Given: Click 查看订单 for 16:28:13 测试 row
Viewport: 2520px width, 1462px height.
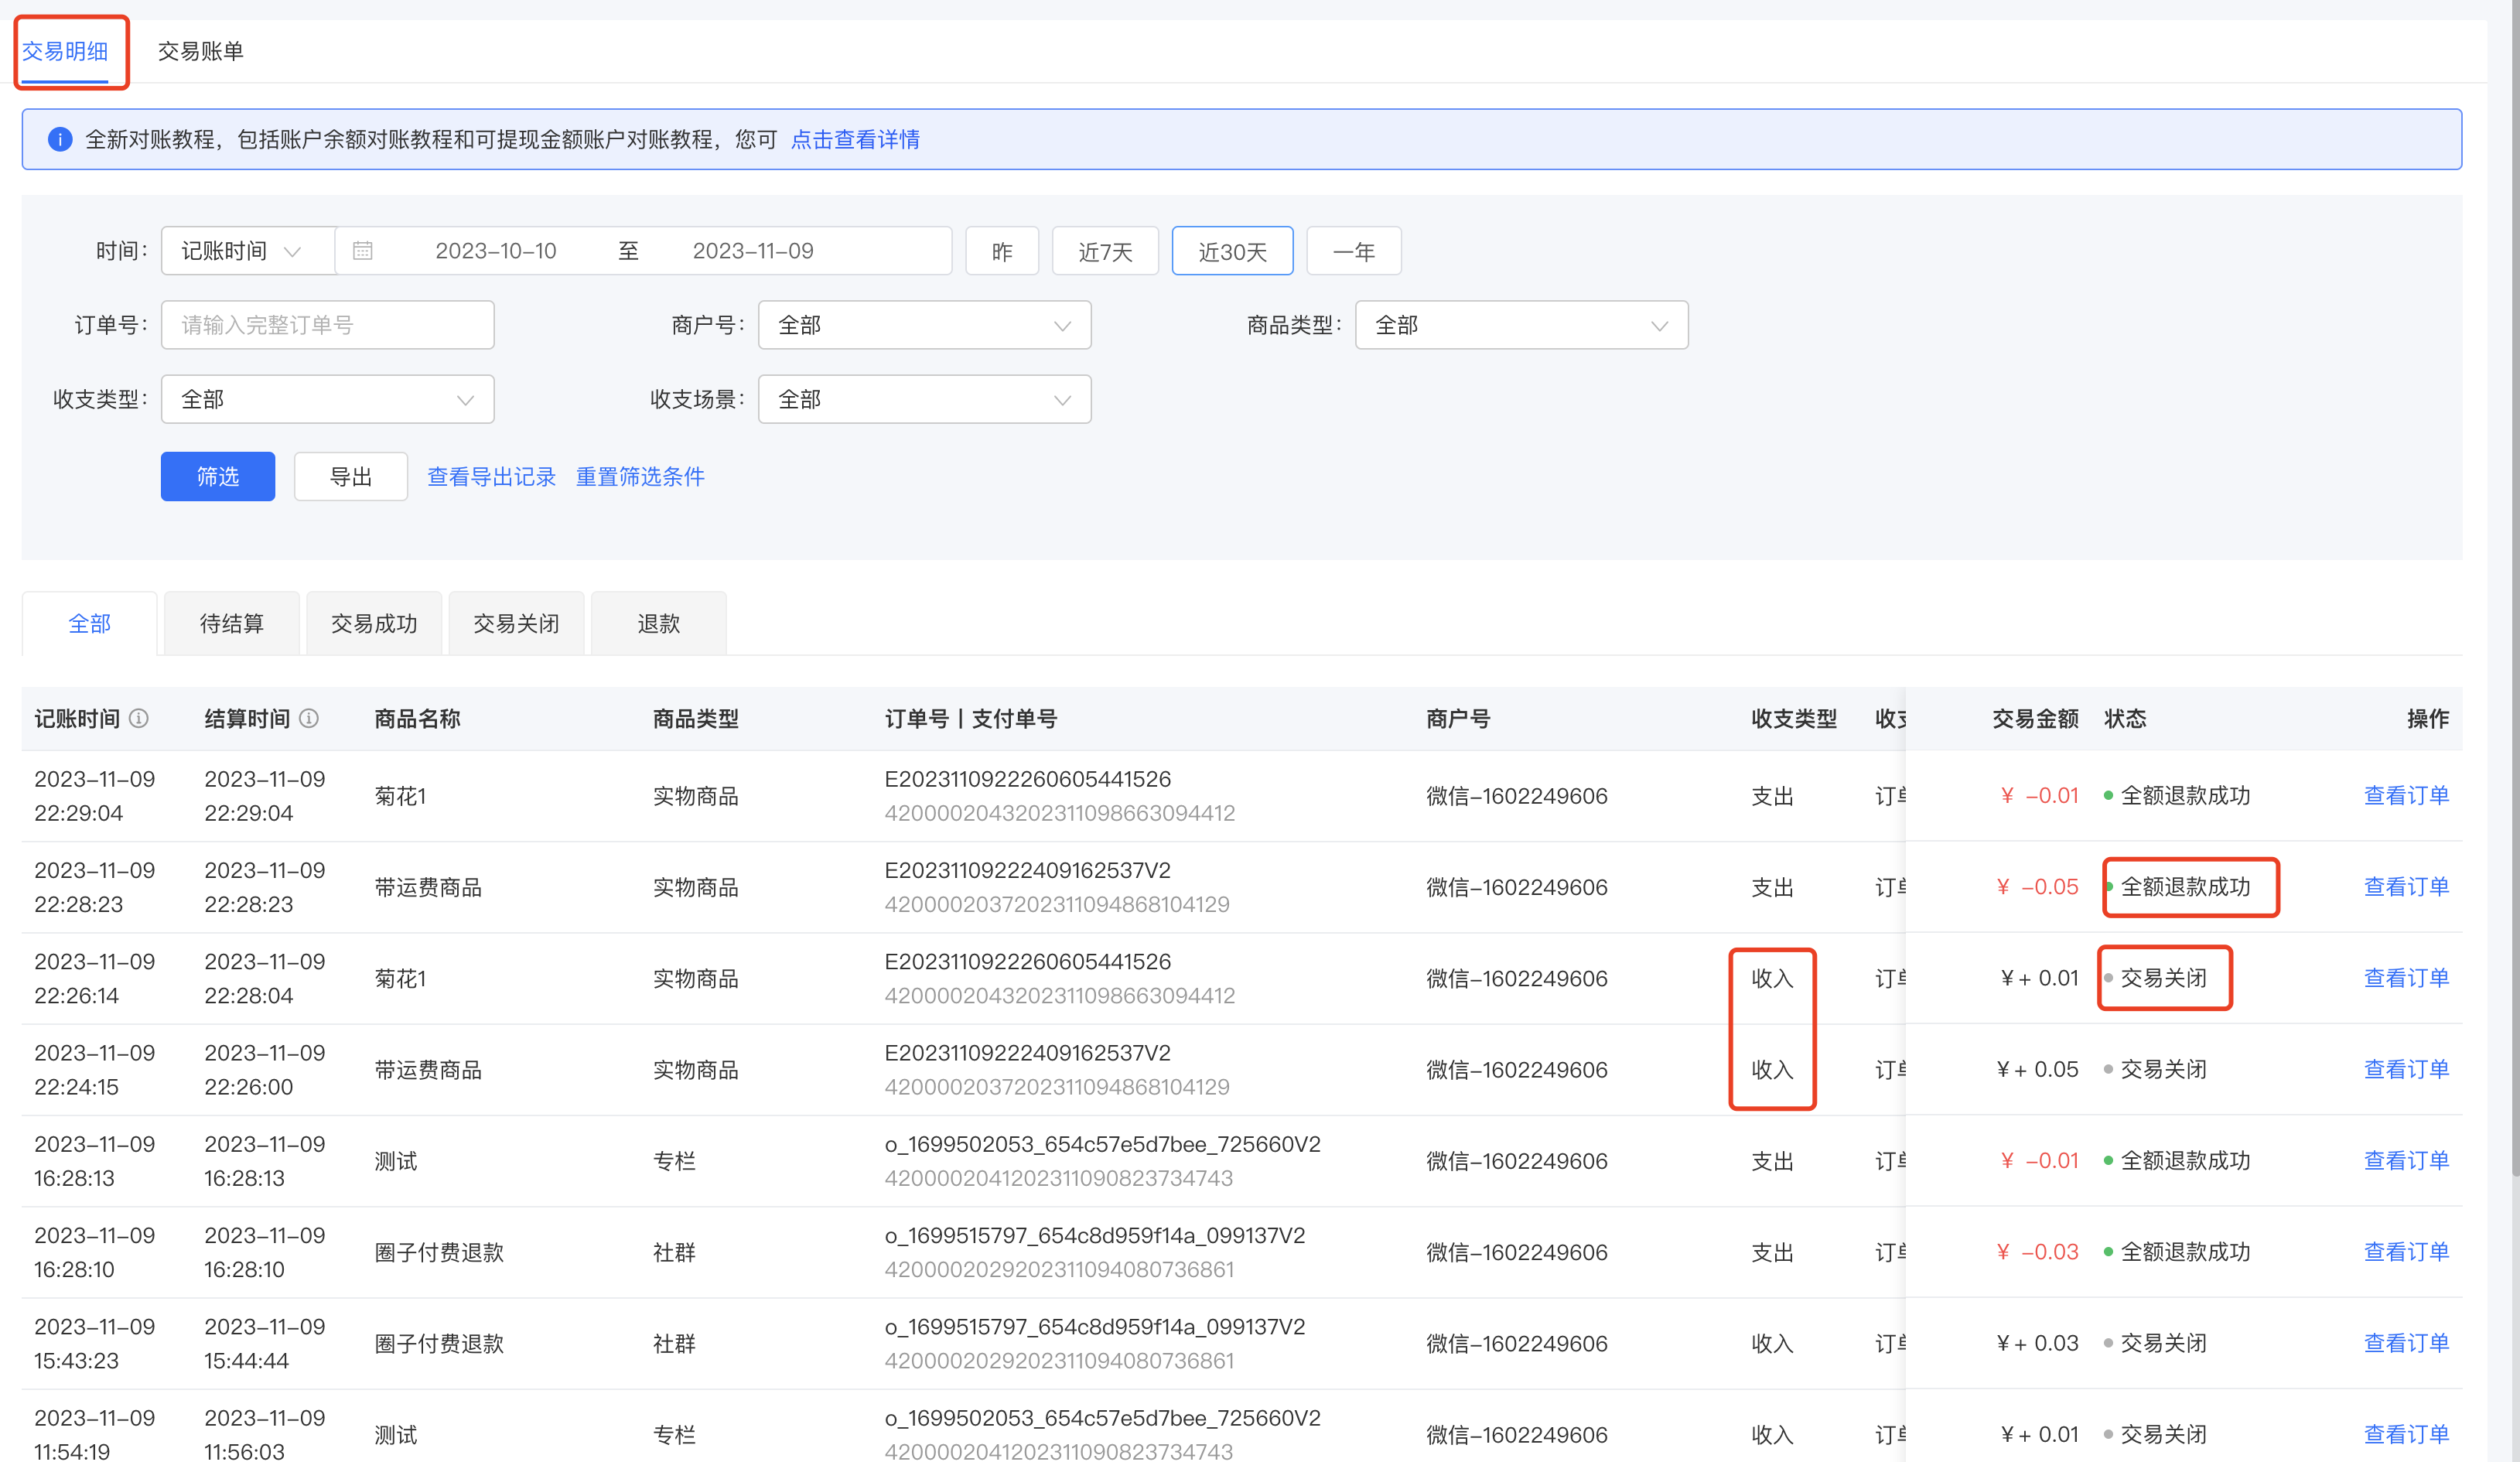Looking at the screenshot, I should point(2406,1160).
